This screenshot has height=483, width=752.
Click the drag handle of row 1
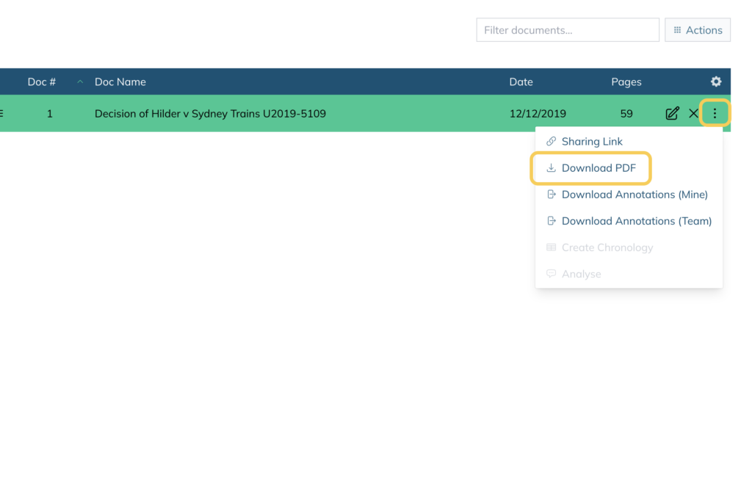(1, 114)
